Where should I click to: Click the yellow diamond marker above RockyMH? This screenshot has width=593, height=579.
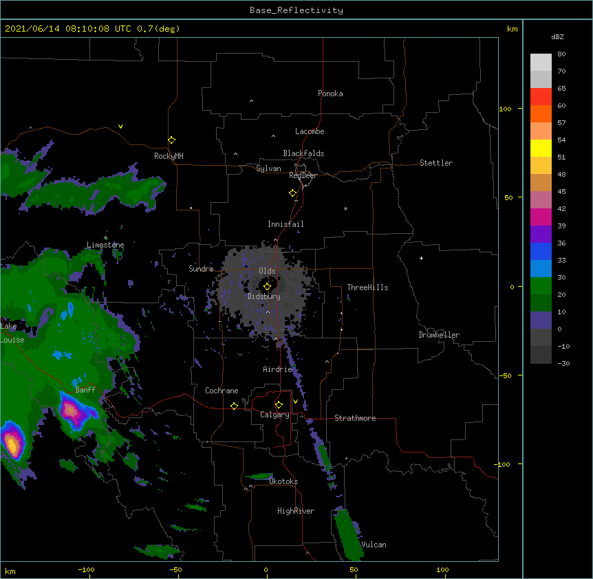point(171,140)
